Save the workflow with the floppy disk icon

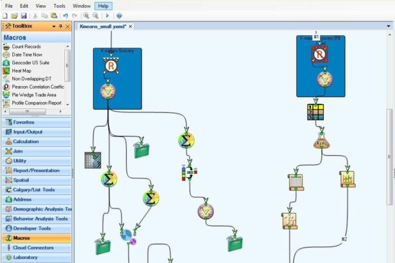tap(24, 15)
